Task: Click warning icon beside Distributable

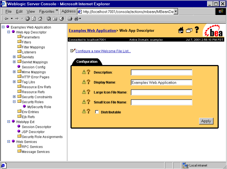Action: 84,111
